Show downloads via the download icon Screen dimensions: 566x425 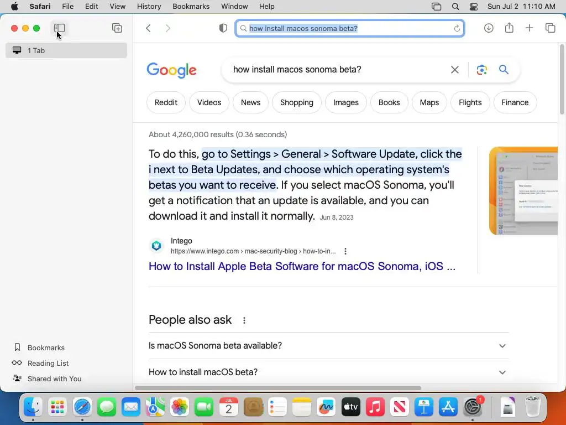(489, 28)
